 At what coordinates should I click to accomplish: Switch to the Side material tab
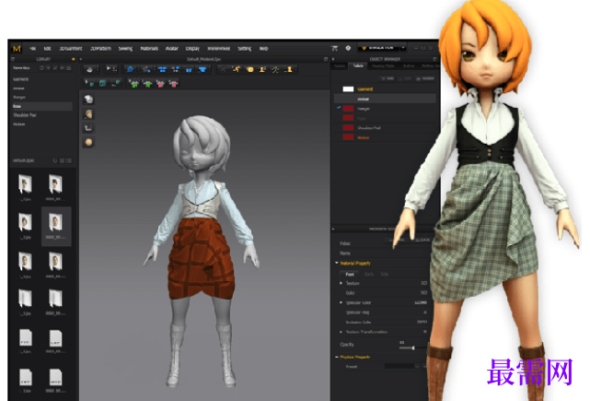click(x=384, y=274)
